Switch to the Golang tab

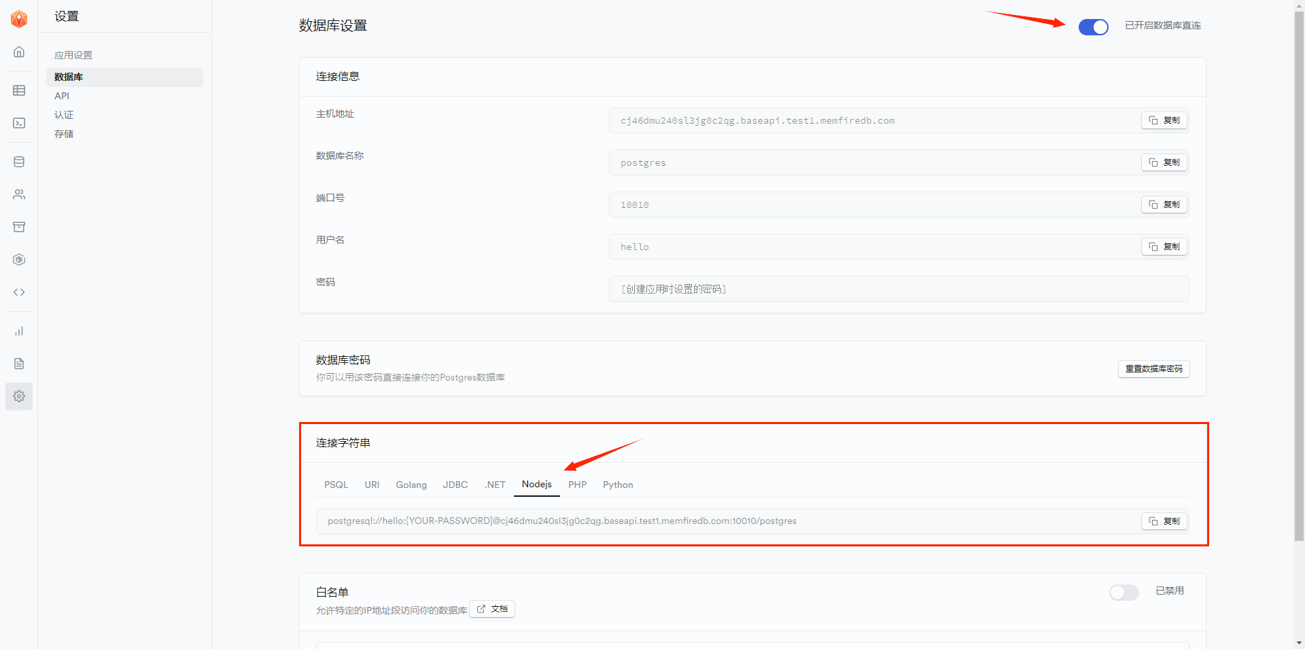pyautogui.click(x=411, y=485)
